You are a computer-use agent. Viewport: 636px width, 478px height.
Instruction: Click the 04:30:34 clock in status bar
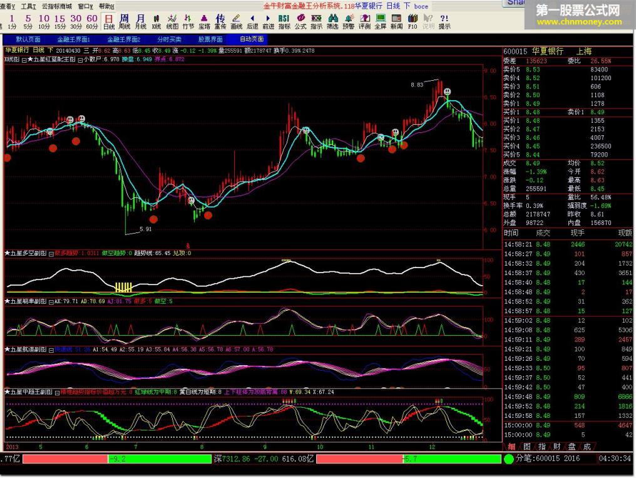click(615, 459)
